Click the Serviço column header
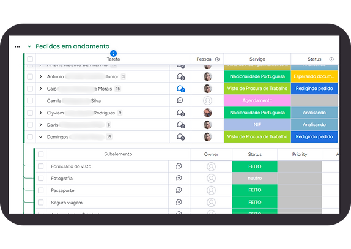This screenshot has width=351, height=249. (257, 59)
